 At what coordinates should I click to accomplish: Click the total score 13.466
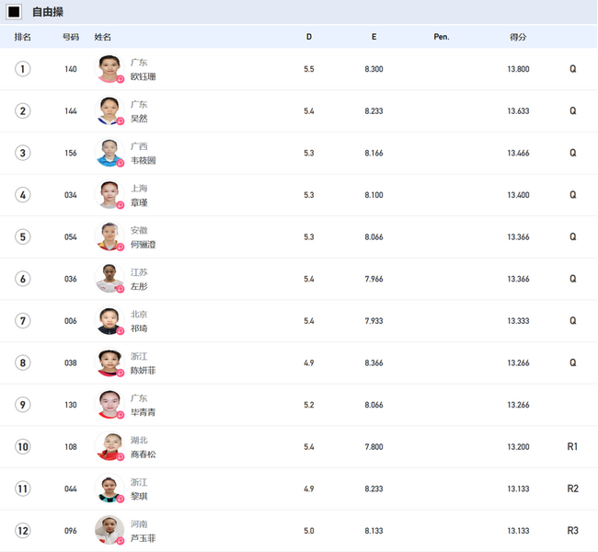click(518, 153)
